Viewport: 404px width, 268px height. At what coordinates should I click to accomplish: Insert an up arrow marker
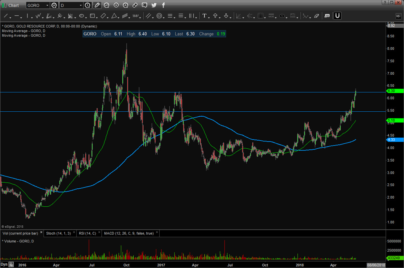215,16
